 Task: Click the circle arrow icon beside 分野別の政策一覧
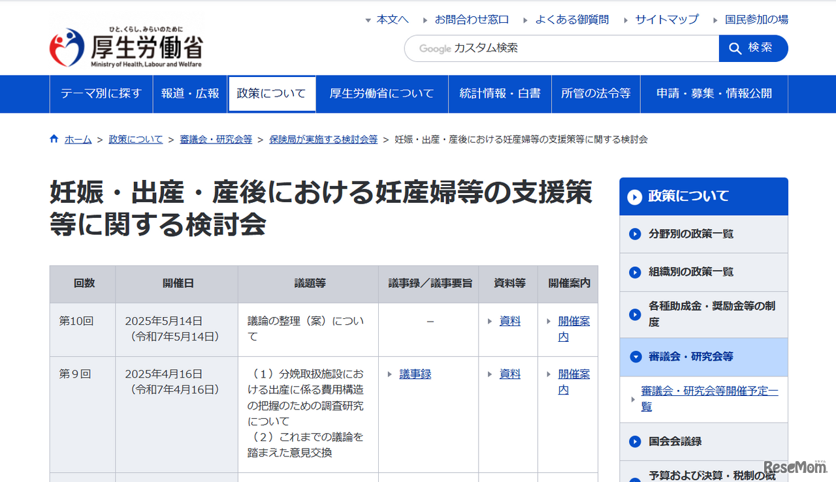click(635, 234)
